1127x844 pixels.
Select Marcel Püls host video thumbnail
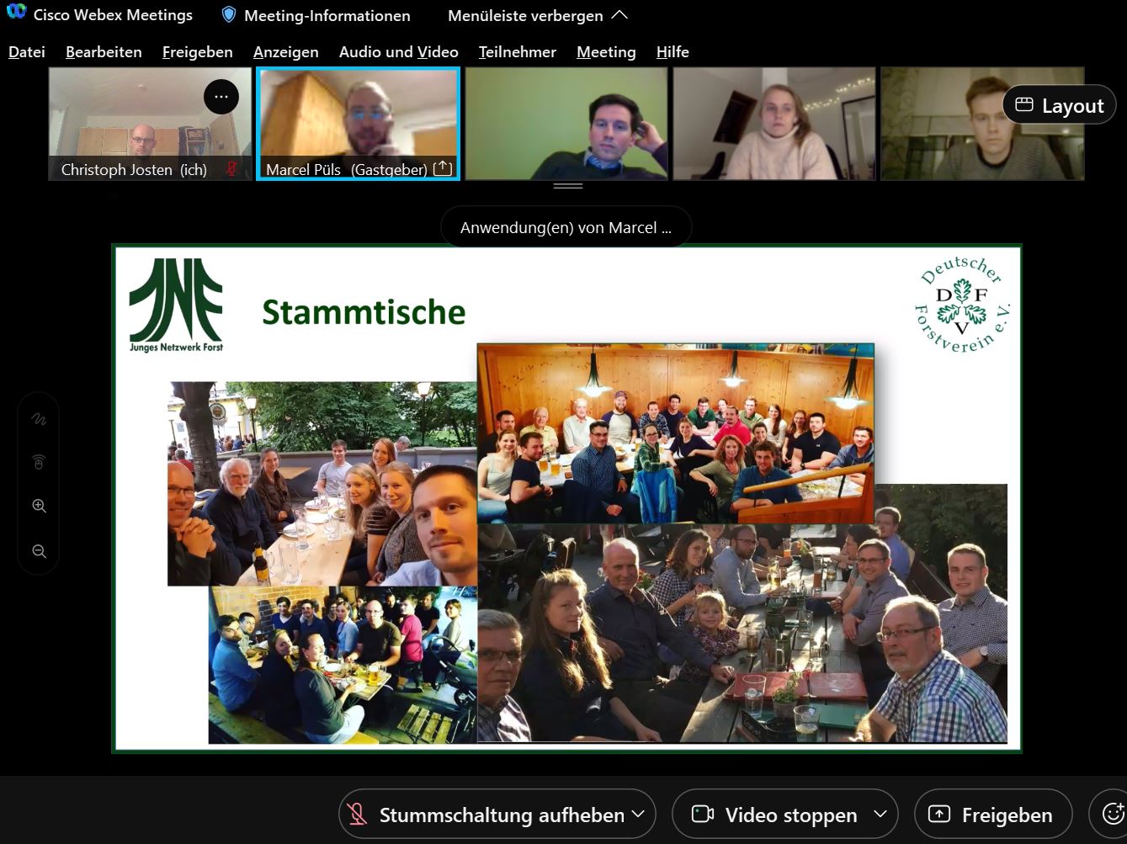(x=359, y=124)
